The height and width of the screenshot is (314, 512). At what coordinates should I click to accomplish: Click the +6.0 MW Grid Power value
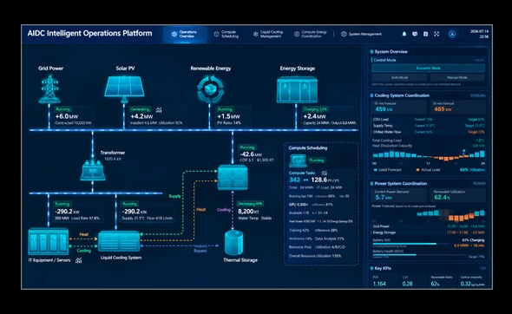tap(67, 116)
